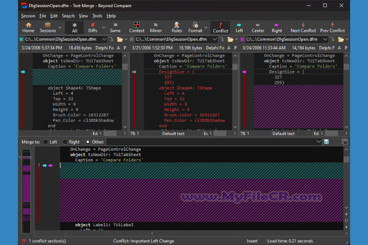The image size is (368, 245).
Task: Expand the Sessions dropdown arrow
Action: (60, 28)
